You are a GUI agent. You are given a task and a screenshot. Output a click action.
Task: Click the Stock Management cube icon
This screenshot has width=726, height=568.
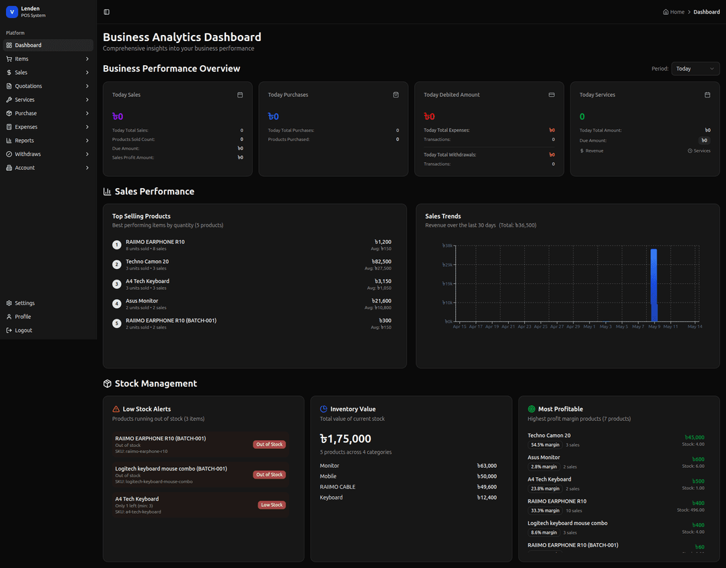point(107,384)
